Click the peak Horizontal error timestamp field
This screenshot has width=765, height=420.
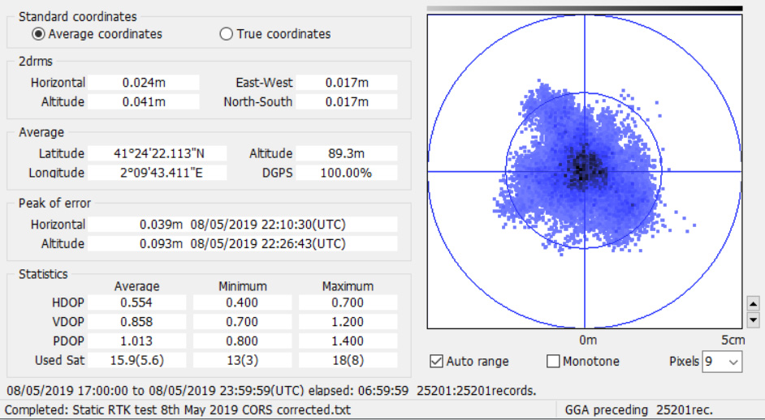[267, 225]
